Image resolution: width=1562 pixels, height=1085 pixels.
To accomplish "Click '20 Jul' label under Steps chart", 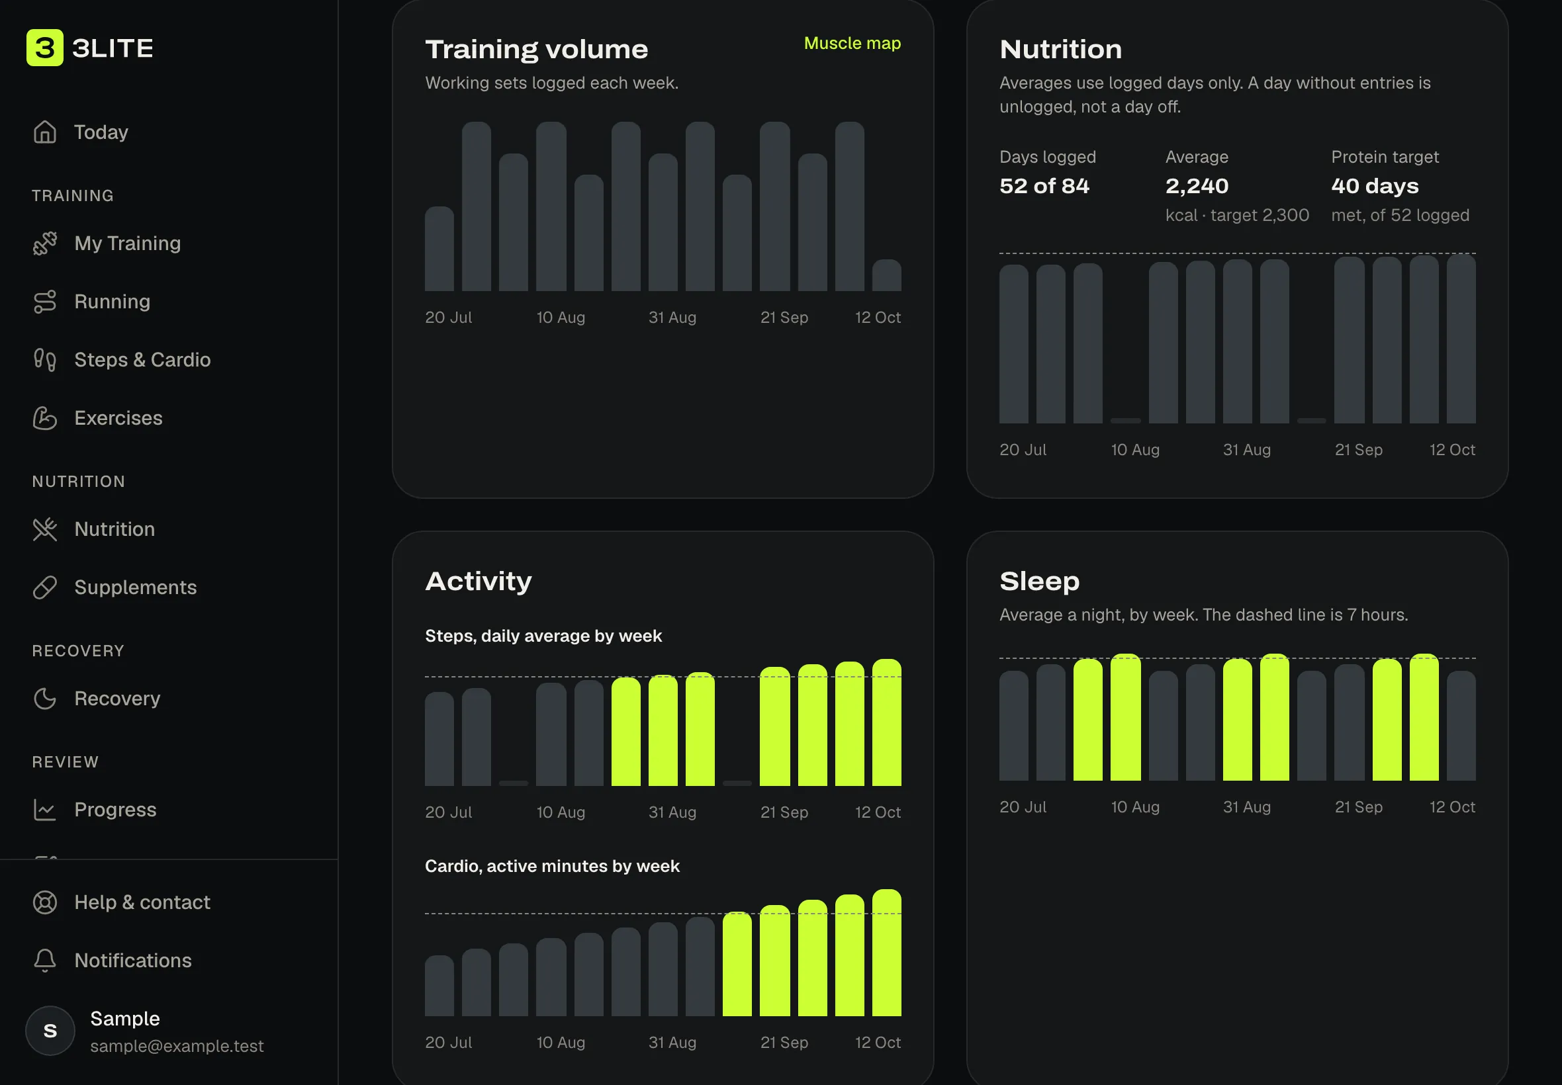I will click(448, 812).
